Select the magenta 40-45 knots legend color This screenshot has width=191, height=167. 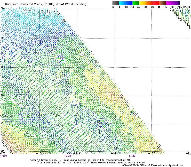169,3
